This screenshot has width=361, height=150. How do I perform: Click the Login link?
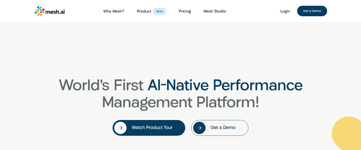coord(285,11)
